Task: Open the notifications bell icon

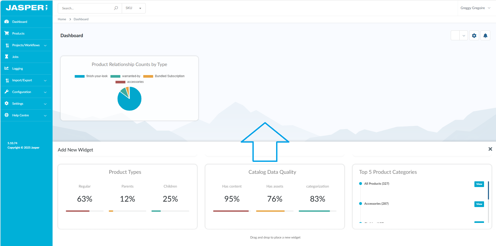Action: (x=485, y=36)
